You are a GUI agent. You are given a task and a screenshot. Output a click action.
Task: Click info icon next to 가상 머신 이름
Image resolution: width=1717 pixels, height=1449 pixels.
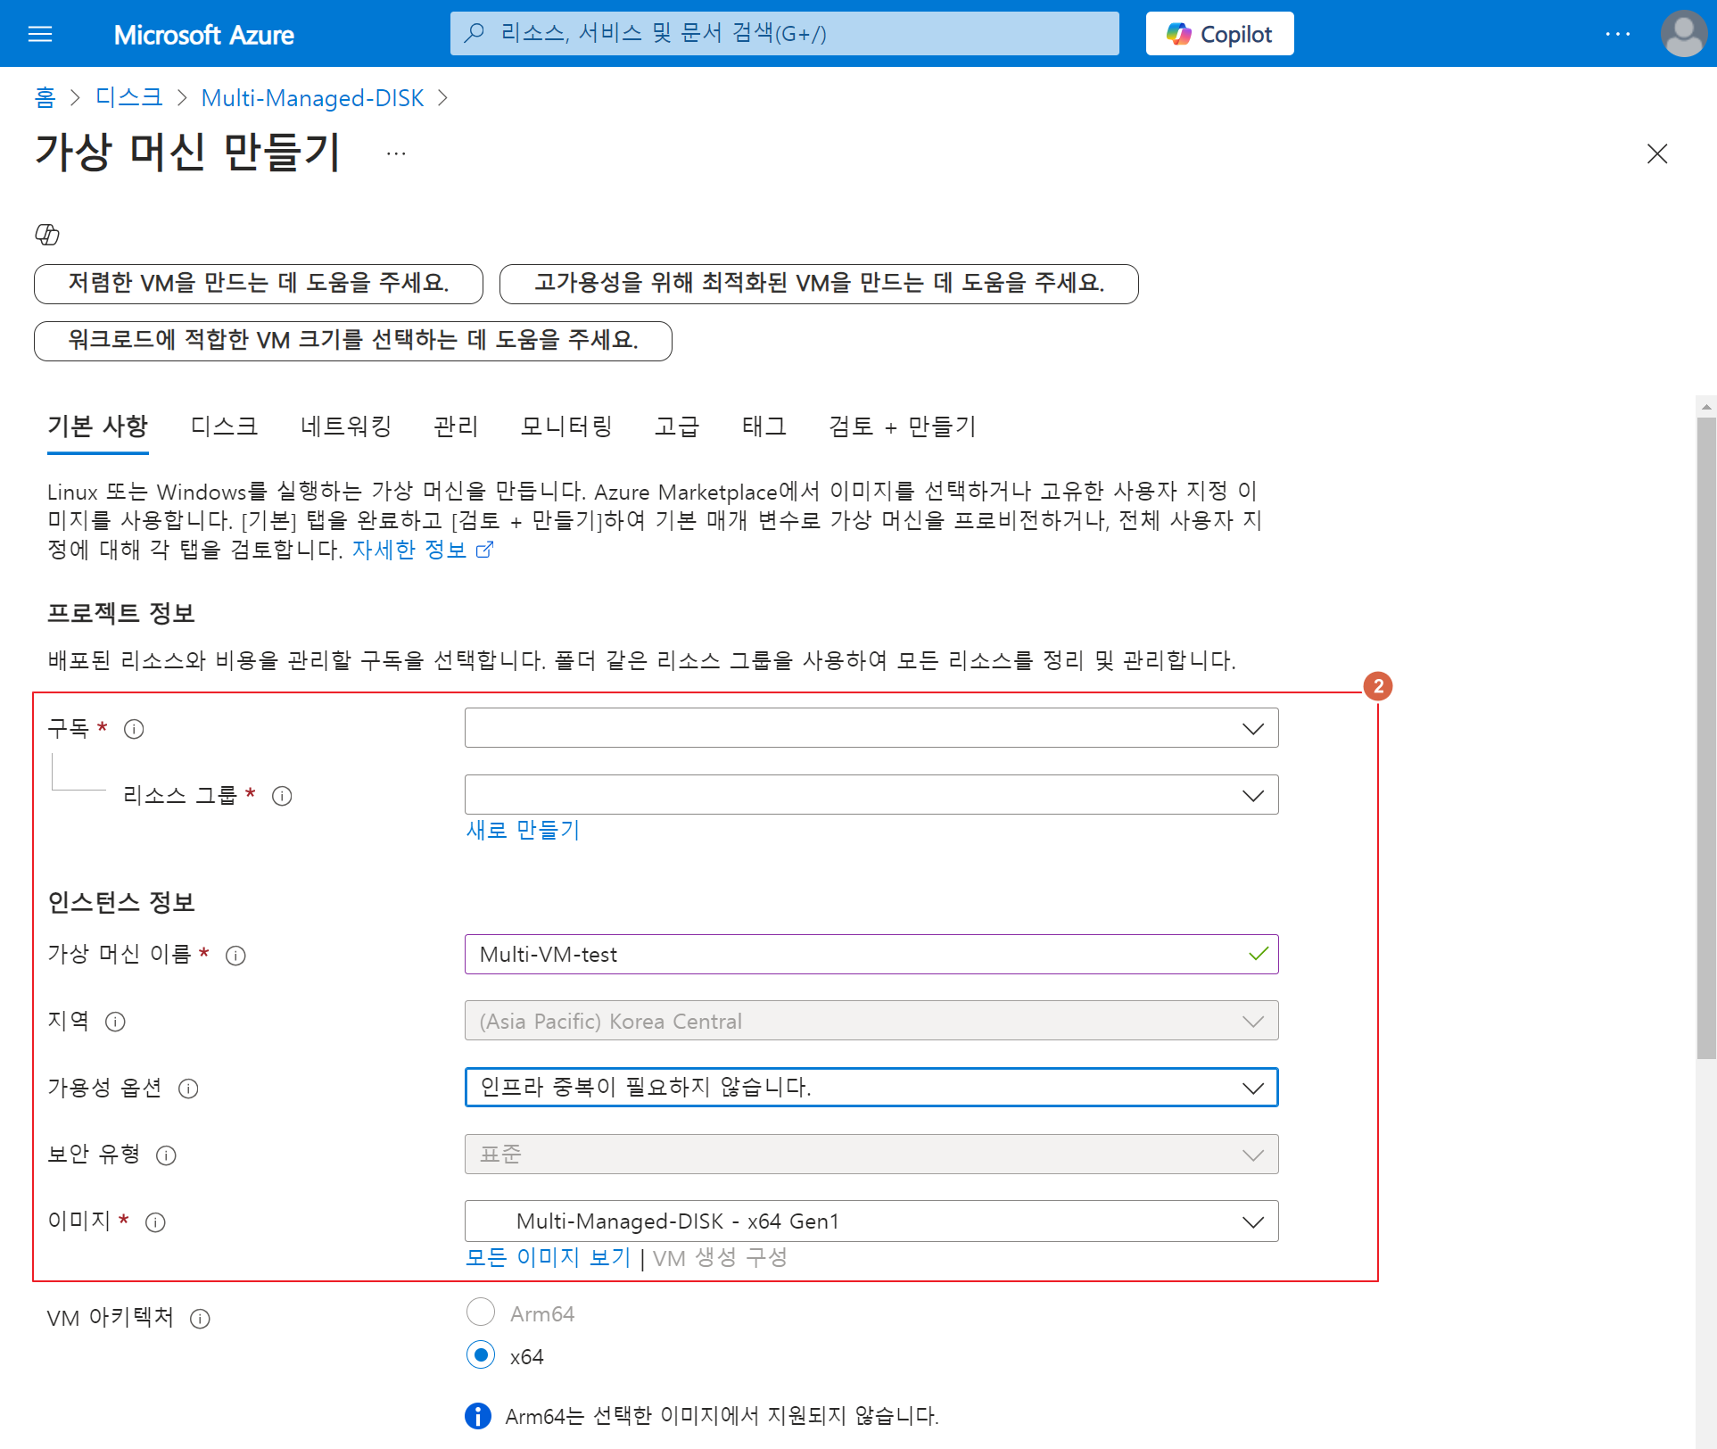235,956
